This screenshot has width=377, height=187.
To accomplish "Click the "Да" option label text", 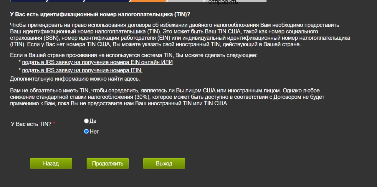I will (x=93, y=121).
